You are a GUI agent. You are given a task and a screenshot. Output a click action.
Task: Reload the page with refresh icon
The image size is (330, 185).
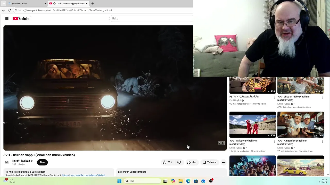pos(10,10)
